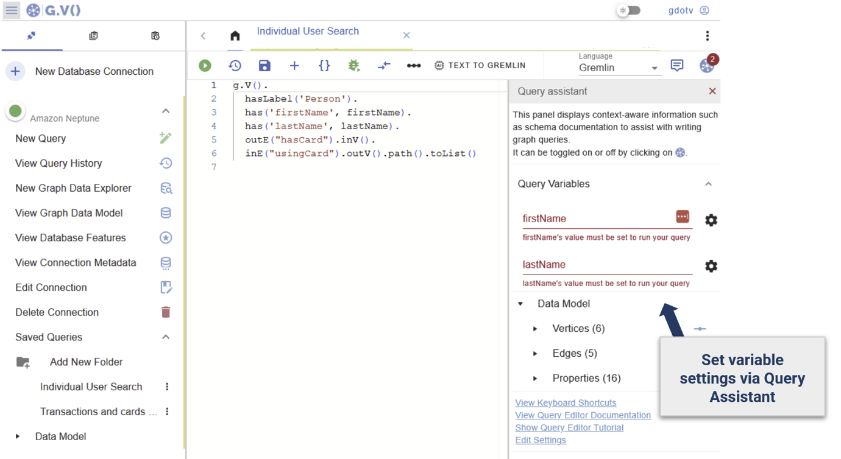The image size is (841, 459).
Task: Collapse the Saved Queries section
Action: 166,337
